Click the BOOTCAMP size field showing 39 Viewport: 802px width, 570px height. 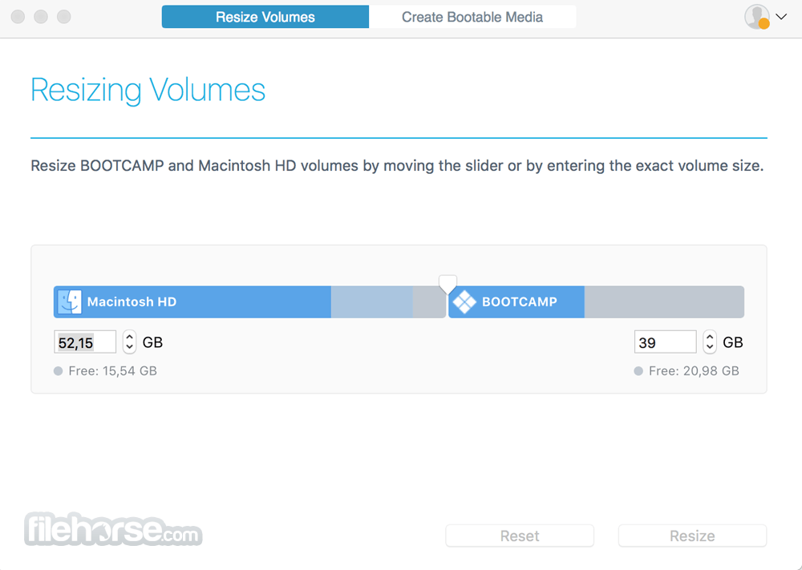pyautogui.click(x=665, y=342)
